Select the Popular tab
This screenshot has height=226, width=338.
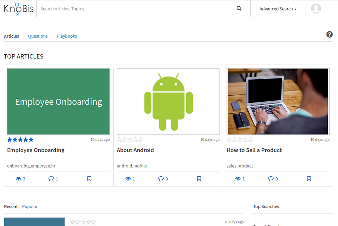30,206
